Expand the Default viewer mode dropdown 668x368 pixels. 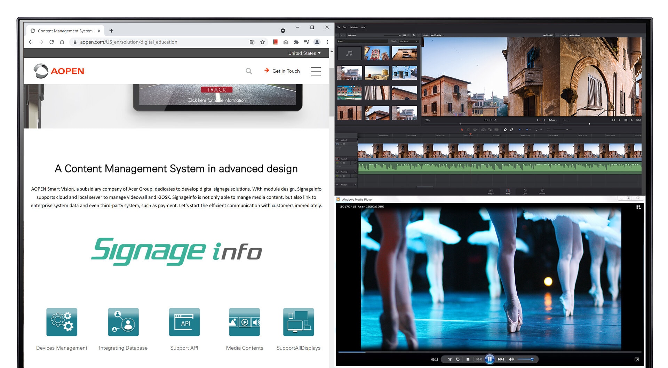tap(553, 120)
